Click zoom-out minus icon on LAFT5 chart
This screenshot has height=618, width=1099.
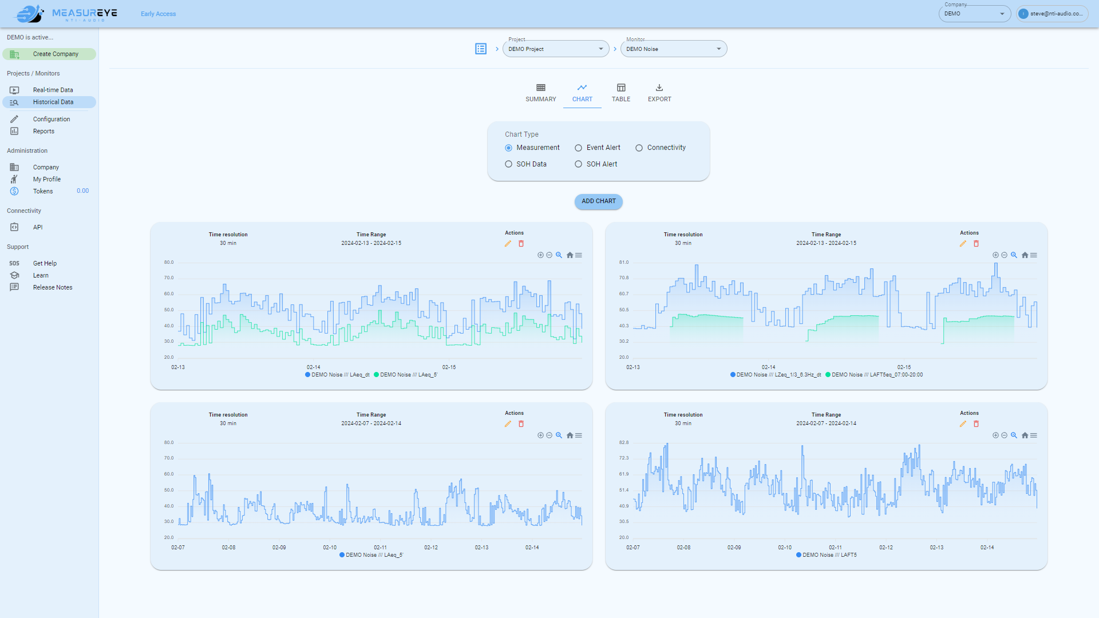1004,435
